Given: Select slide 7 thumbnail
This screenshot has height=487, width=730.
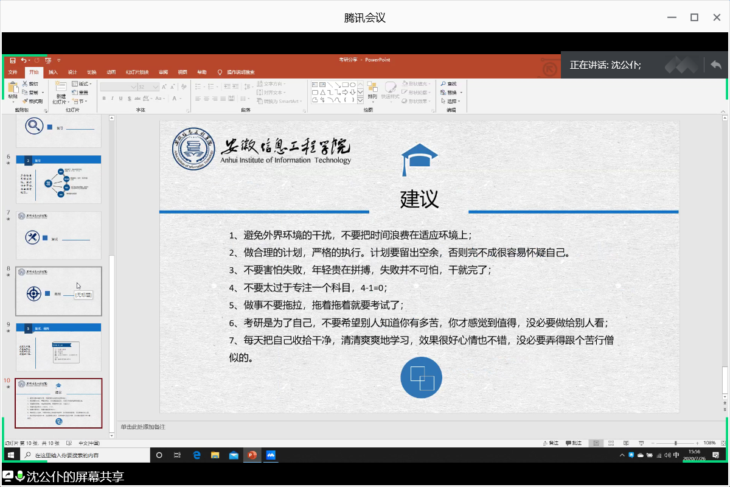Looking at the screenshot, I should [x=58, y=236].
